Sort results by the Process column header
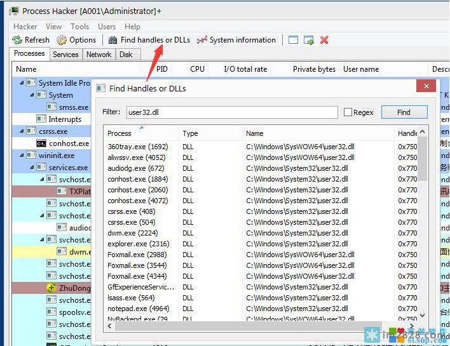Image resolution: width=450 pixels, height=346 pixels. coord(141,133)
